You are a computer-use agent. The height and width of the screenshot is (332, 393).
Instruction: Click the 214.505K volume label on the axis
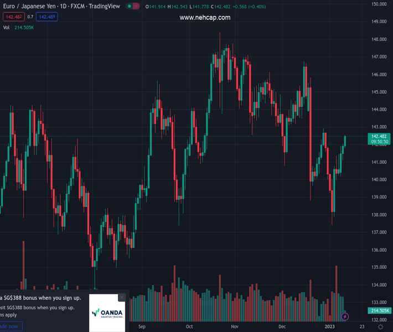[379, 311]
